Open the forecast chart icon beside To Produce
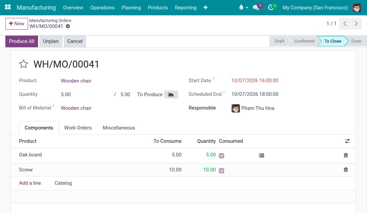 171,95
